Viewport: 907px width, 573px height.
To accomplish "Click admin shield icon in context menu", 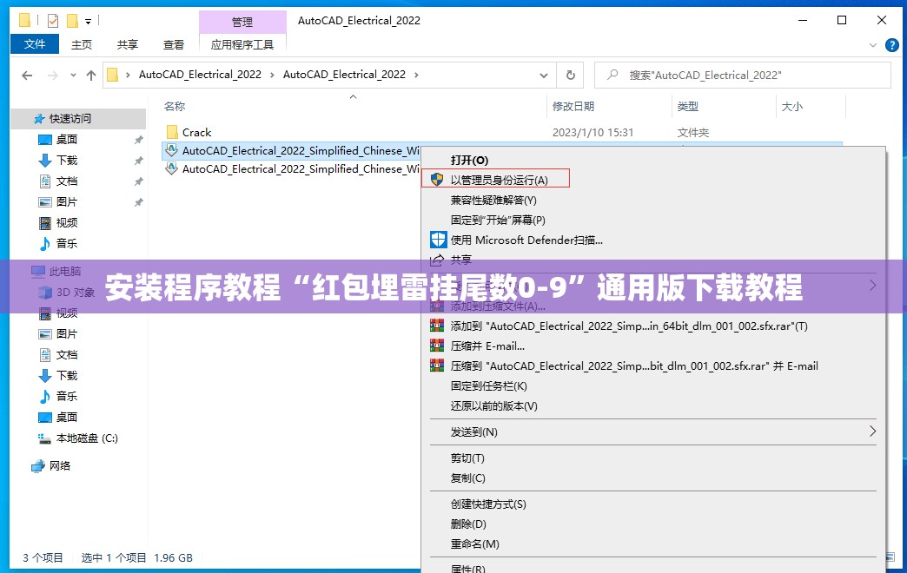I will (437, 180).
